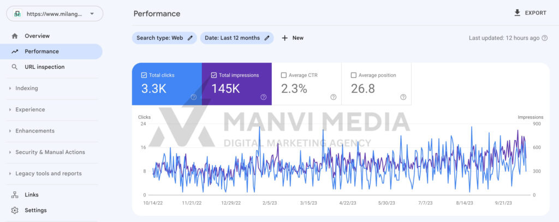Click the Performance page heading
This screenshot has height=222, width=559.
(x=157, y=14)
